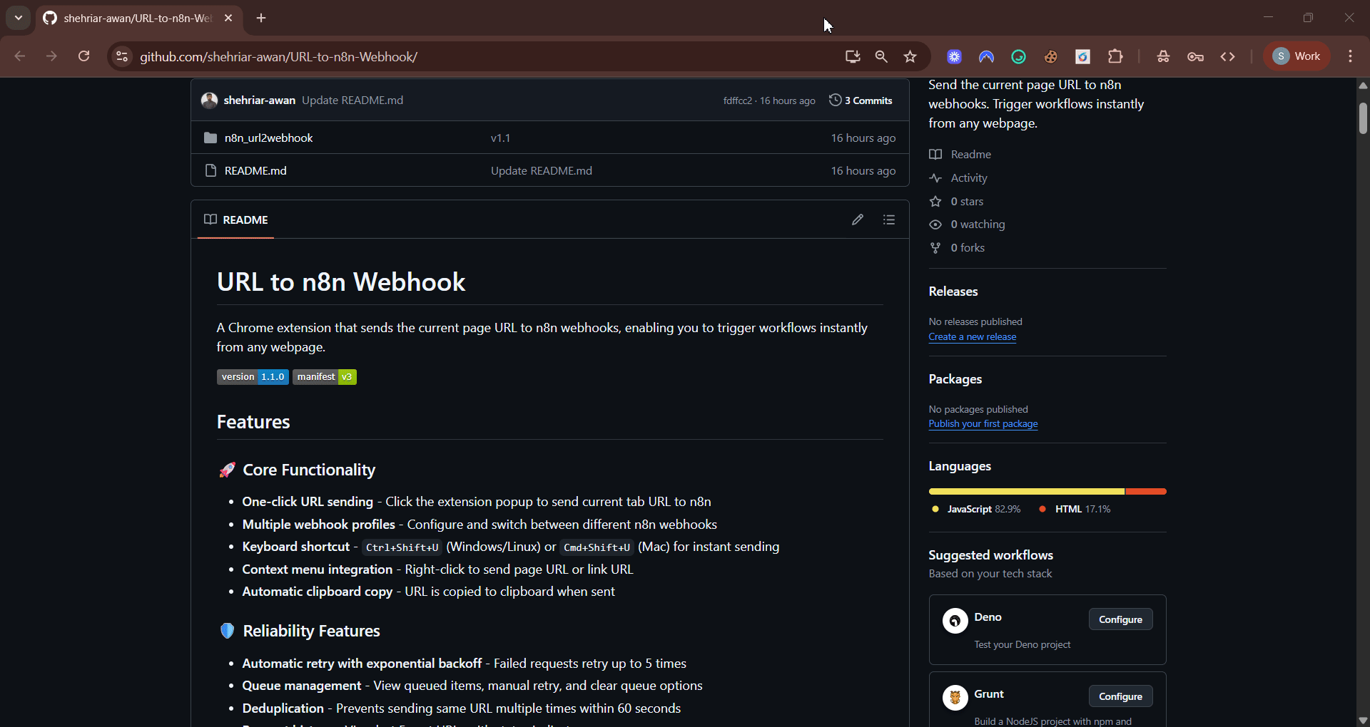Open the Activity pulse icon in sidebar
Image resolution: width=1370 pixels, height=727 pixels.
coord(937,178)
